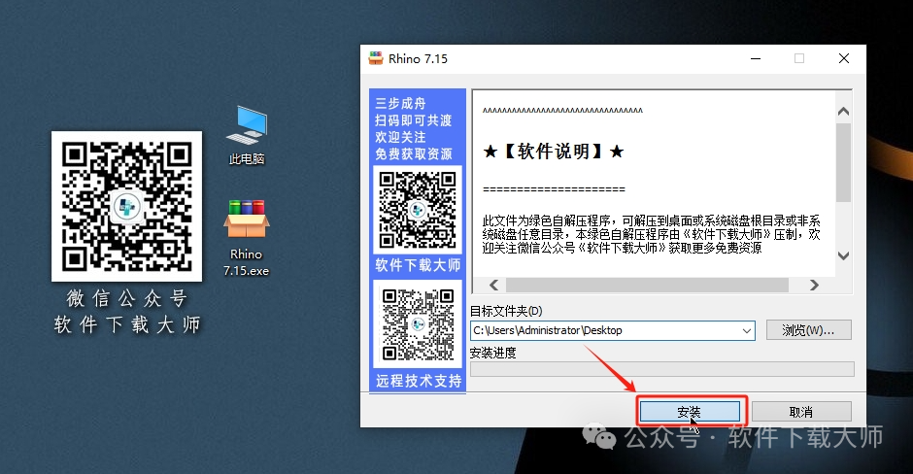Click the horizontal scrollbar left arrow
Image resolution: width=913 pixels, height=474 pixels.
click(x=493, y=285)
